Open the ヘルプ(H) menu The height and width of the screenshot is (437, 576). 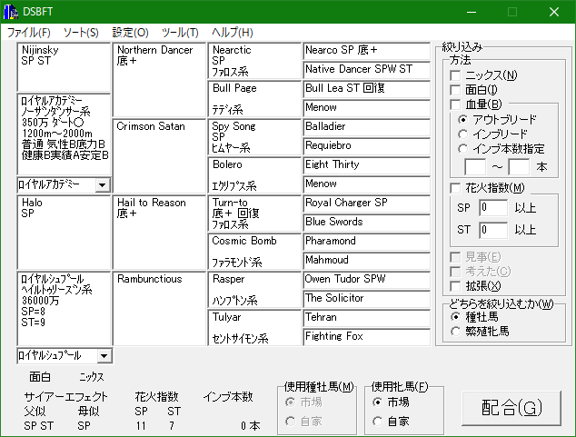pyautogui.click(x=233, y=33)
